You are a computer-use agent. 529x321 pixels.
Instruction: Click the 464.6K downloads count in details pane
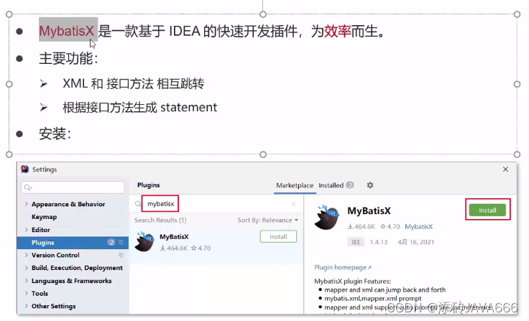click(x=362, y=227)
